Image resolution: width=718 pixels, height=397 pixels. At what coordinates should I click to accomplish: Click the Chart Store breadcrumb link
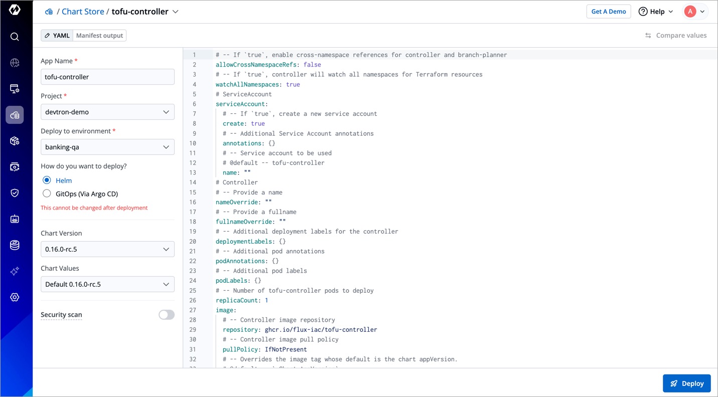pyautogui.click(x=83, y=12)
